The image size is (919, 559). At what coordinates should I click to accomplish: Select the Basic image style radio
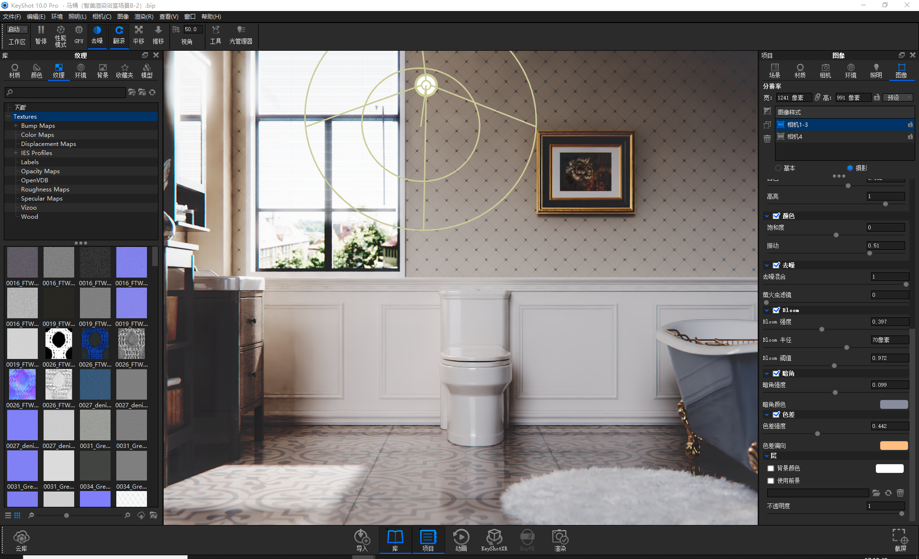click(778, 168)
